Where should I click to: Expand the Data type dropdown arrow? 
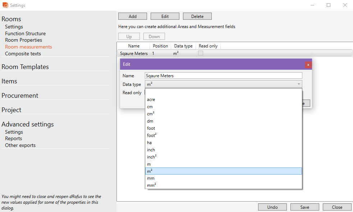[299, 84]
